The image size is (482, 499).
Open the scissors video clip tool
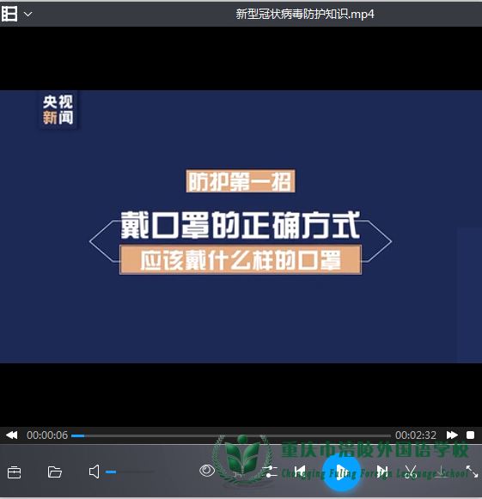411,472
